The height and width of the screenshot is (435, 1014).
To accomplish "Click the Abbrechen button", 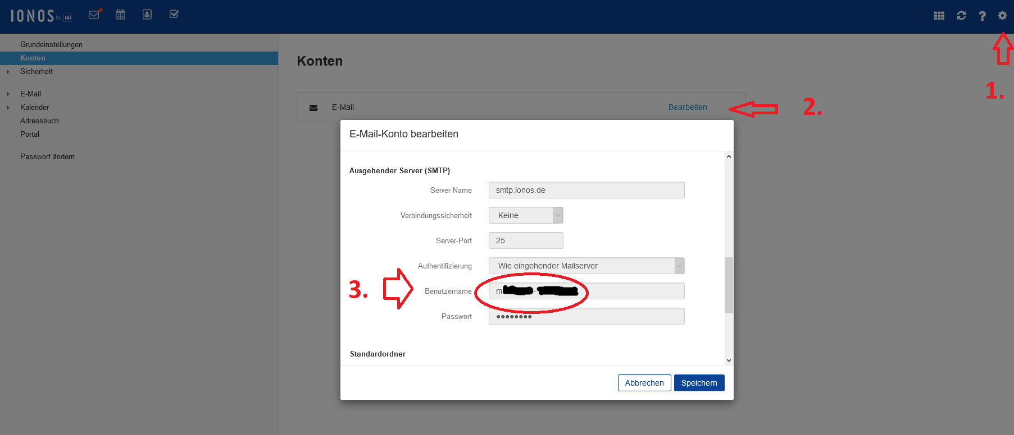I will (x=644, y=383).
